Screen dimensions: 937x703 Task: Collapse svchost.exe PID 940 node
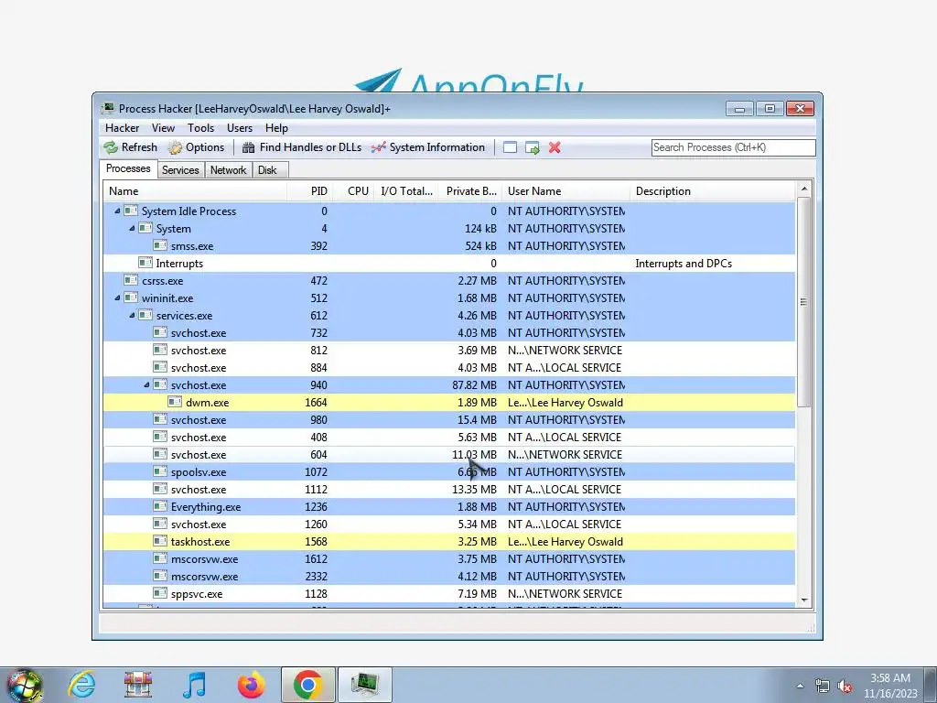[x=146, y=385]
